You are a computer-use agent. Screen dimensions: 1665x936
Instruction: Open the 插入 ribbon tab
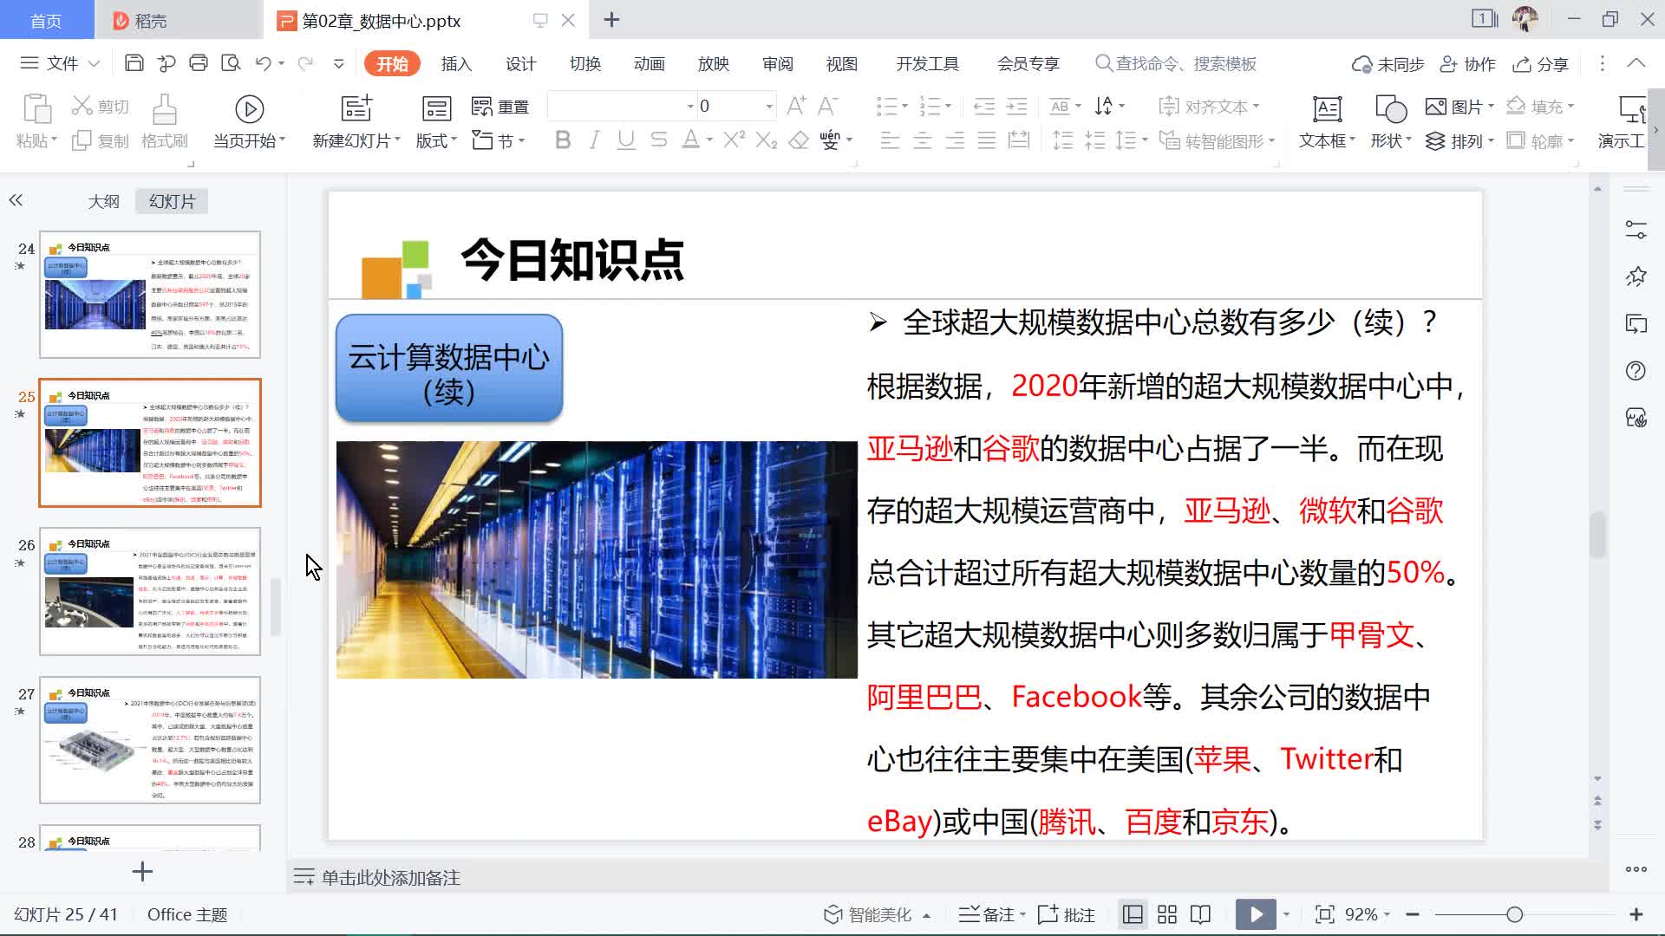pyautogui.click(x=456, y=63)
